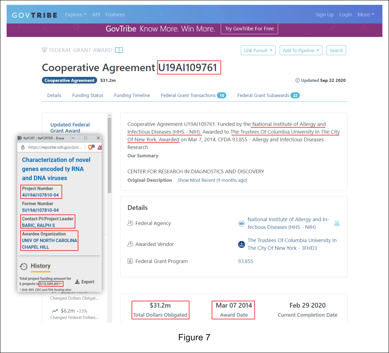Click the History heading in the popup
Image resolution: width=389 pixels, height=353 pixels.
[41, 266]
